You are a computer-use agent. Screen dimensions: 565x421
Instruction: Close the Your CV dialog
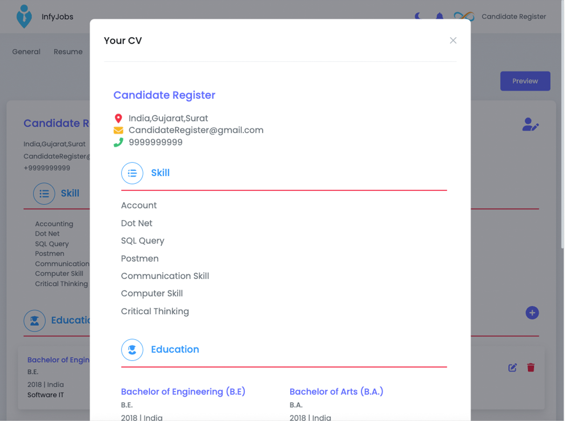coord(453,40)
